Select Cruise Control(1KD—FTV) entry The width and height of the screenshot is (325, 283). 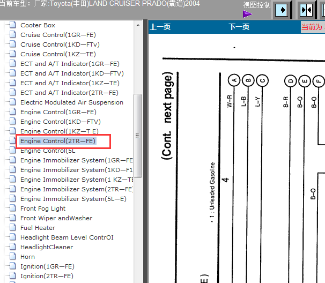(60, 44)
